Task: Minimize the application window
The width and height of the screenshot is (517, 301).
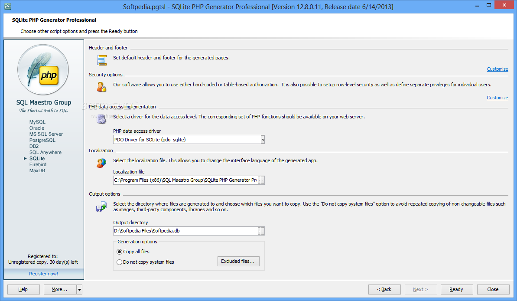Action: (x=477, y=6)
